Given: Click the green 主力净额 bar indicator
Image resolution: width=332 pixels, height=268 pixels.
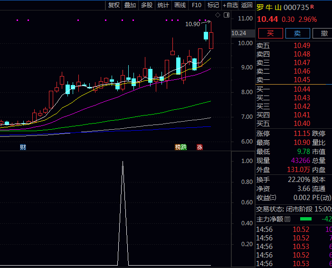Looking at the screenshot, I should click(x=306, y=219).
